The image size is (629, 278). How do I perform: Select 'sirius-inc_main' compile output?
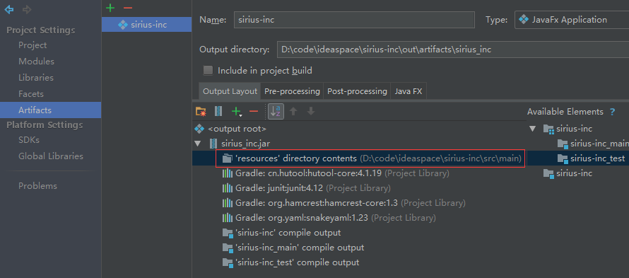click(x=299, y=248)
